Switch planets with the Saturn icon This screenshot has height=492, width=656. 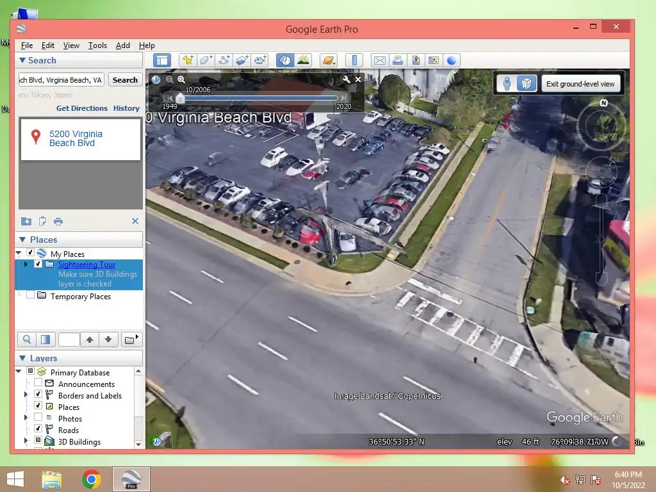tap(329, 60)
